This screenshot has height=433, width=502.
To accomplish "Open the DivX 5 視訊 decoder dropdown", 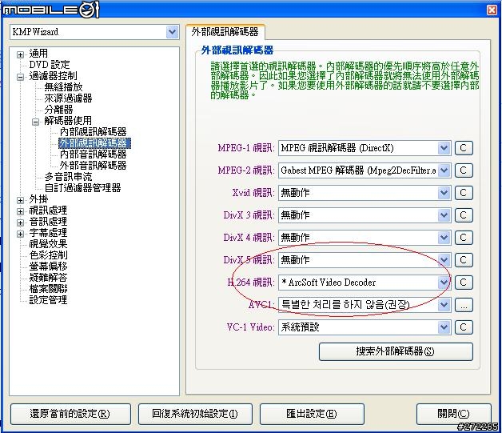I will (444, 260).
